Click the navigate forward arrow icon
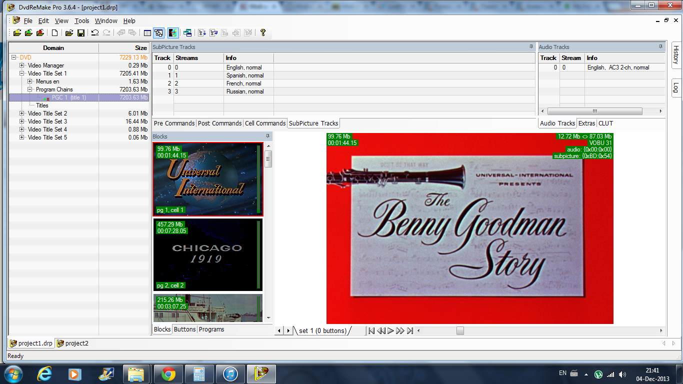 click(x=132, y=33)
